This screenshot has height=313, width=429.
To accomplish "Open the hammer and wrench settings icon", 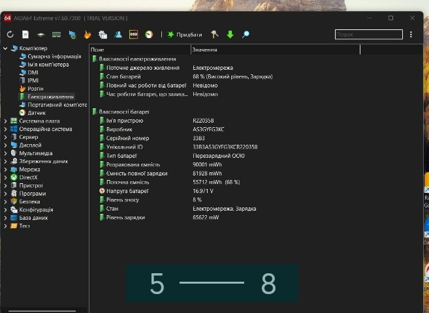I will click(x=215, y=35).
